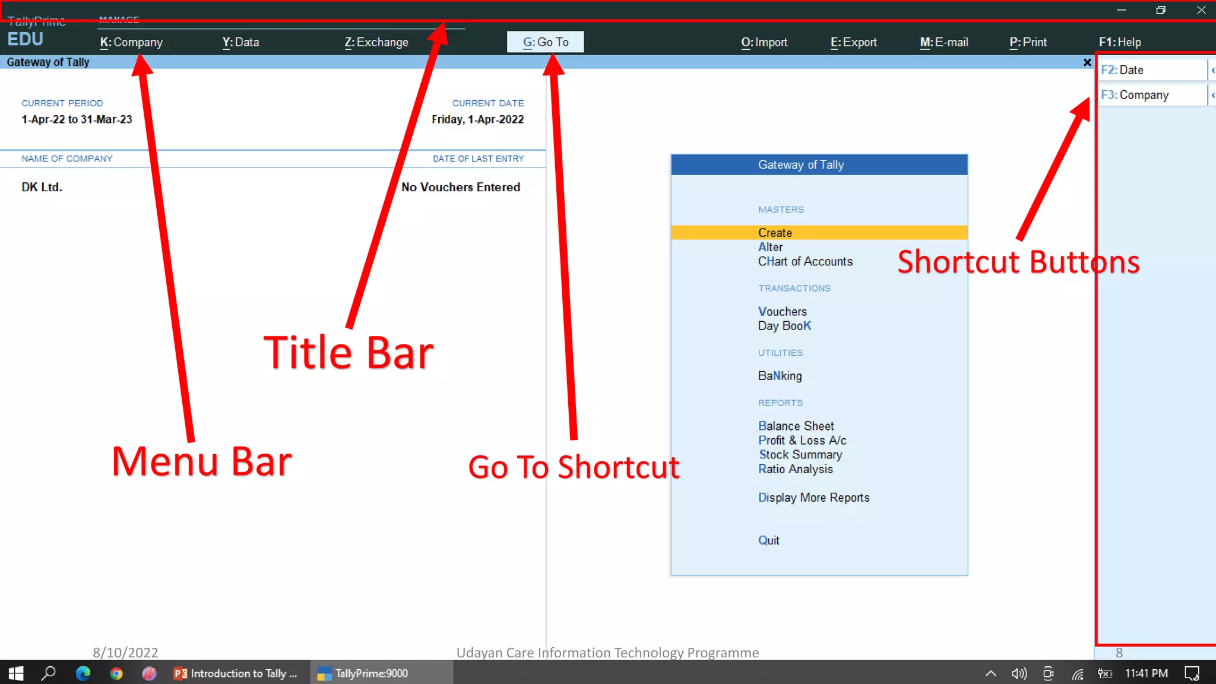This screenshot has height=684, width=1216.
Task: Restore down the TallyPrime window
Action: pos(1161,10)
